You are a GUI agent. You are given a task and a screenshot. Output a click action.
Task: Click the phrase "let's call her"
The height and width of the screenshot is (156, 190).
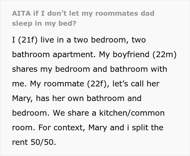pos(136,84)
